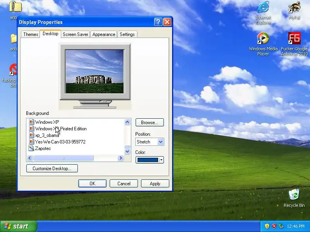Click the red shield tray icon

click(274, 226)
